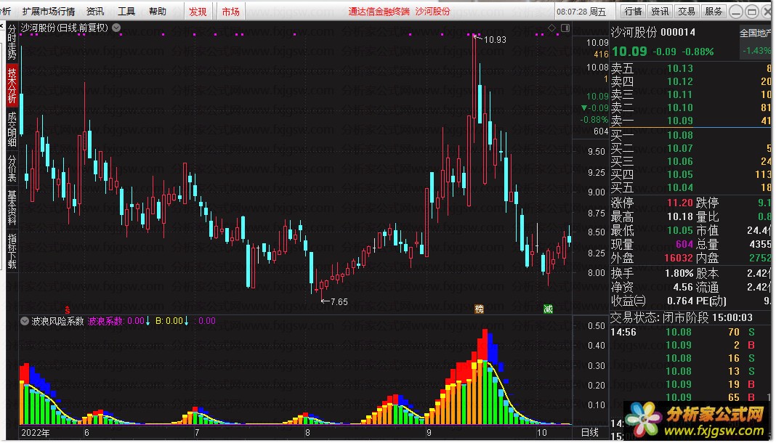
Task: Open the 分价表 side tab
Action: pyautogui.click(x=12, y=168)
